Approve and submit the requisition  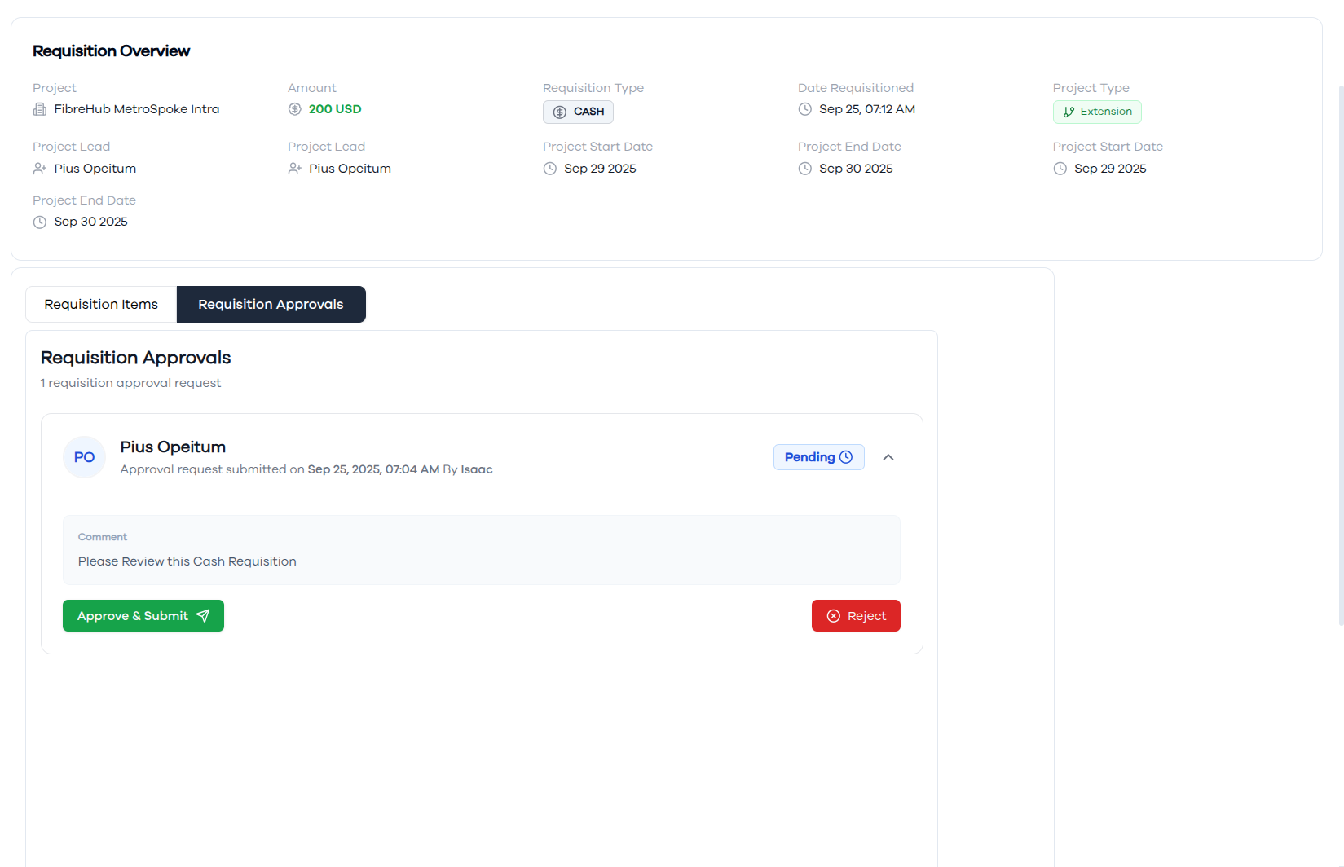[143, 616]
